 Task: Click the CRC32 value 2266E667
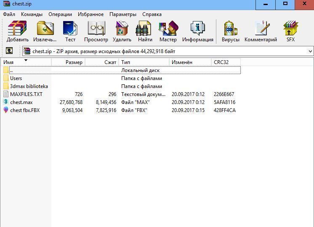(x=224, y=94)
